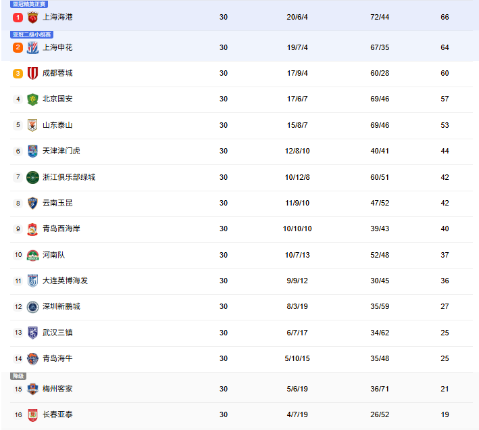
Task: Click the Shandong Taishan (山东泰山) team icon
Action: (x=32, y=125)
